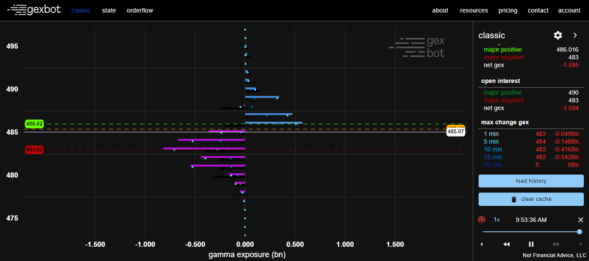The width and height of the screenshot is (589, 261).
Task: Click the playback timeline slider handle
Action: pos(580,232)
